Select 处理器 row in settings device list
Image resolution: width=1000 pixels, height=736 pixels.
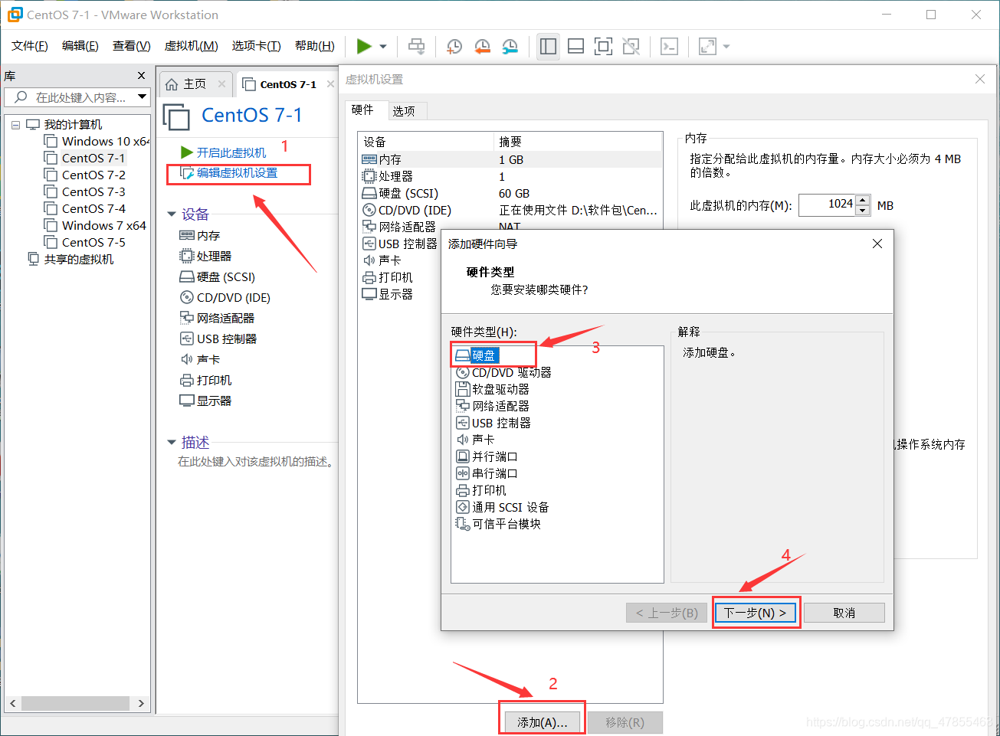(510, 176)
